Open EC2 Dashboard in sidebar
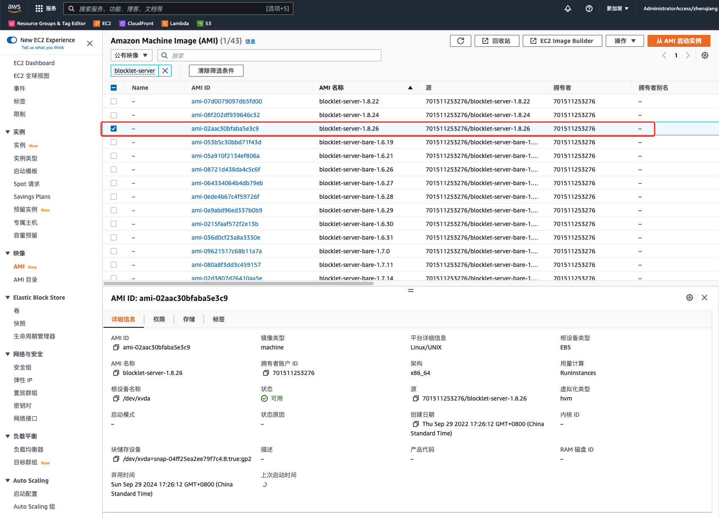Screen dimensions: 719x518 34,63
